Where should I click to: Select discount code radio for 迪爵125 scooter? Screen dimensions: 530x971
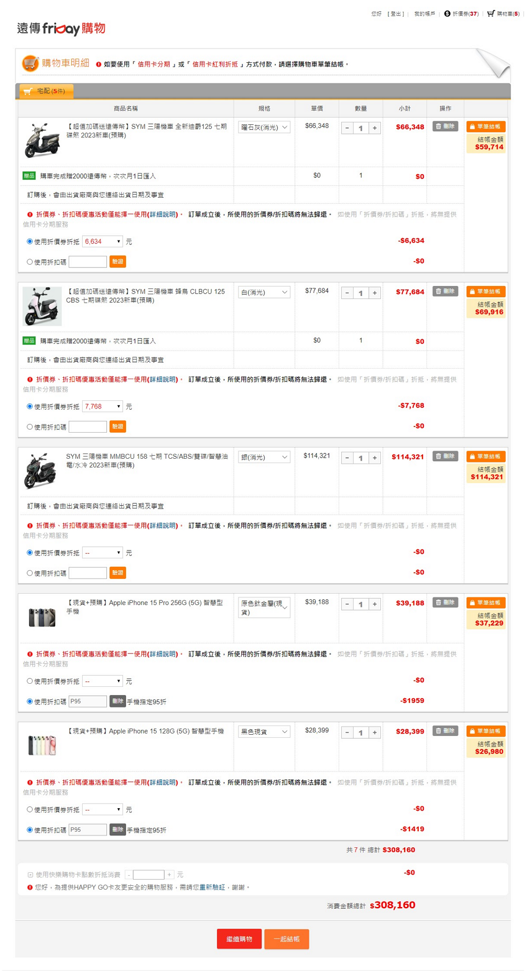click(29, 262)
